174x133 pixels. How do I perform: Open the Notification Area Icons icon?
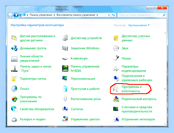coord(14,59)
